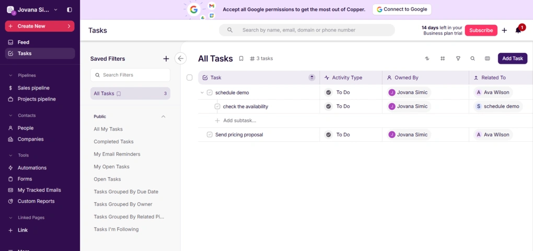Add a new saved filter with plus icon
The image size is (533, 251).
[166, 59]
